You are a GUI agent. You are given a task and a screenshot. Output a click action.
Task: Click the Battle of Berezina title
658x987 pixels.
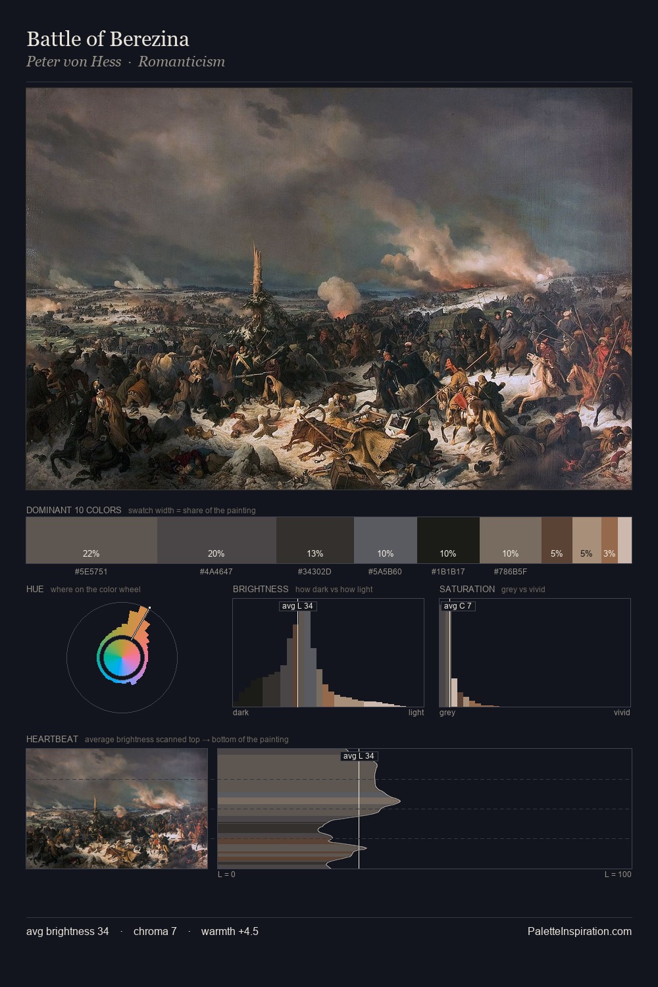point(108,39)
